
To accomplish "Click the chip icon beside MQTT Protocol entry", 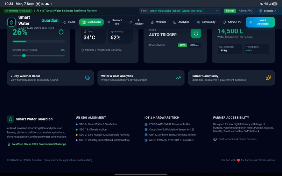I will click(146, 140).
